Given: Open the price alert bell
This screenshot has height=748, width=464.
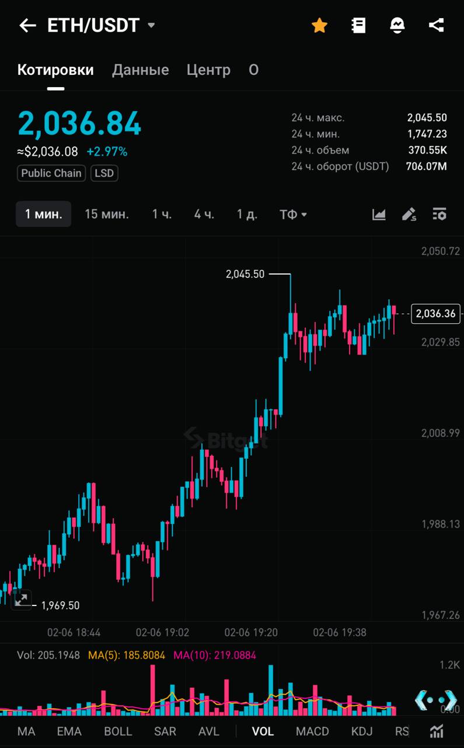Looking at the screenshot, I should pyautogui.click(x=397, y=25).
